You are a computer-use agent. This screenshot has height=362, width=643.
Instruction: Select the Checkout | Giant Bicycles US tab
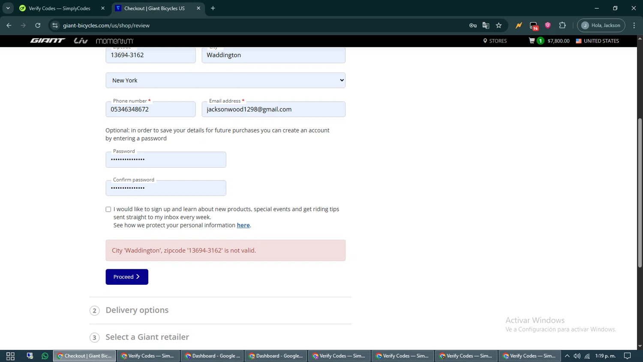tap(154, 8)
